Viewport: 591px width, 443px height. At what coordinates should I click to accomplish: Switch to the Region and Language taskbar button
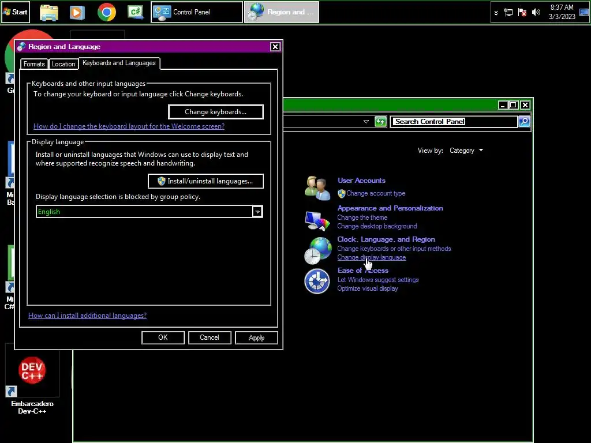coord(282,13)
